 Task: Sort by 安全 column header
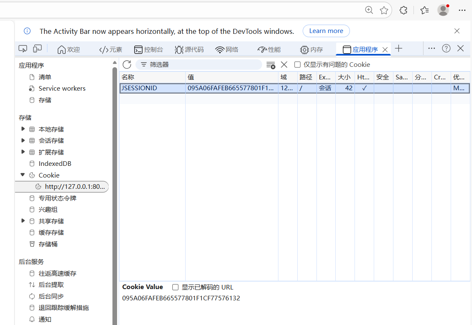383,77
